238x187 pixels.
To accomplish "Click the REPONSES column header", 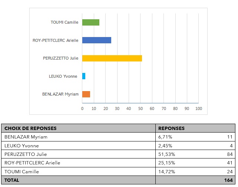I will tap(171, 128).
